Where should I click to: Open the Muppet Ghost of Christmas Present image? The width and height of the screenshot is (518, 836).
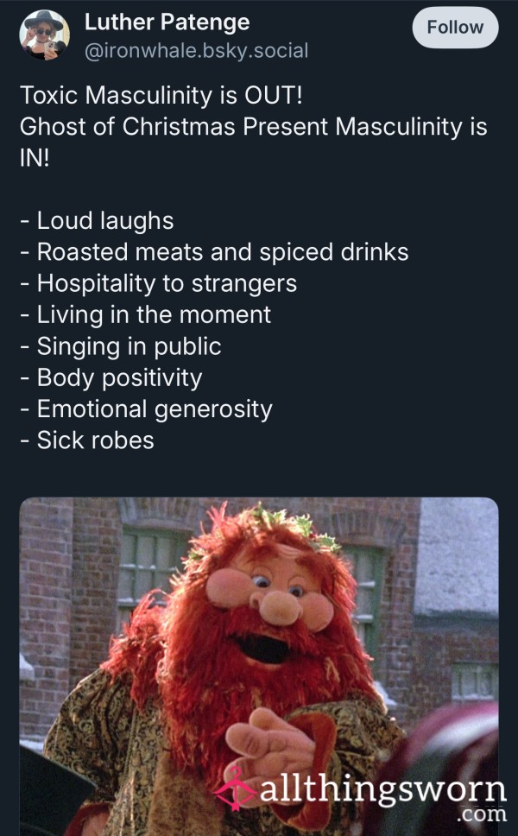point(259,667)
